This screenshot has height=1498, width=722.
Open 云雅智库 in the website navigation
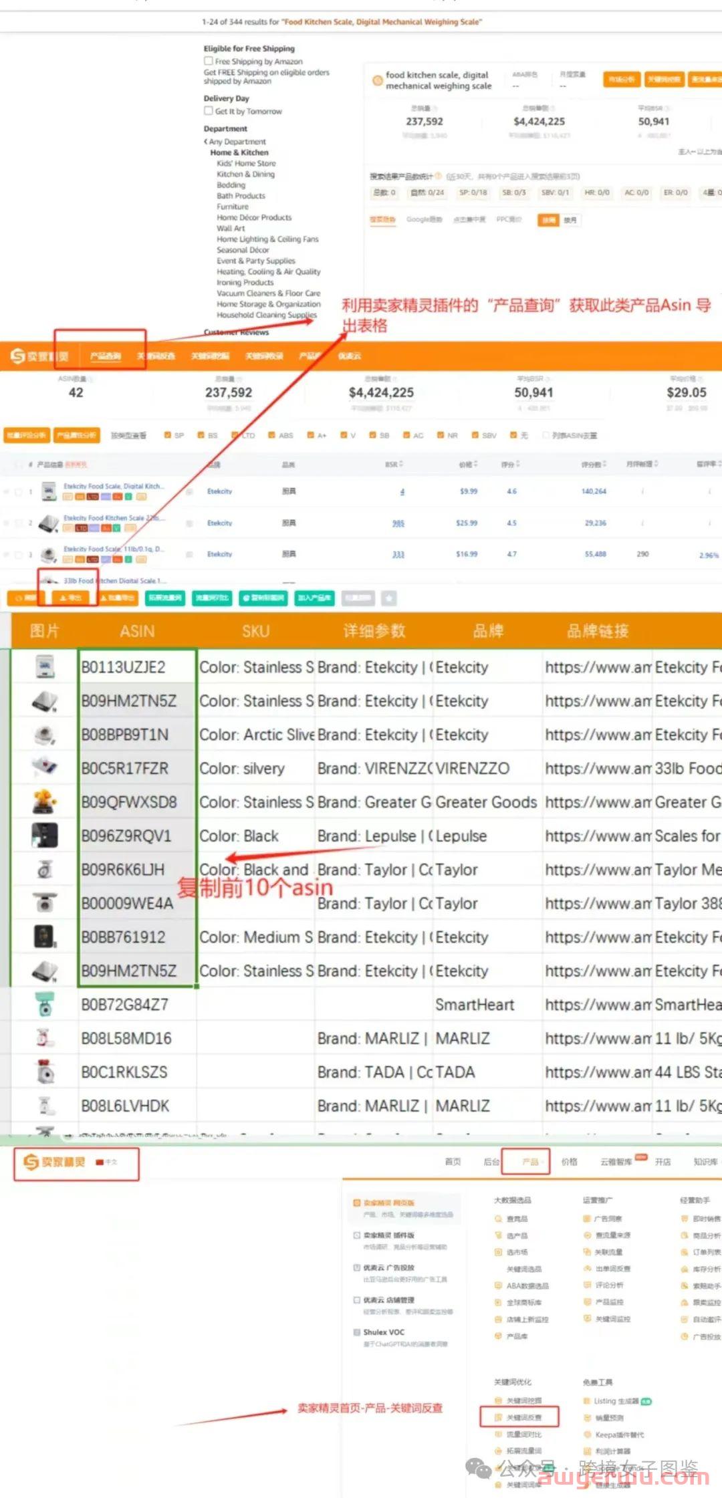tap(616, 1162)
